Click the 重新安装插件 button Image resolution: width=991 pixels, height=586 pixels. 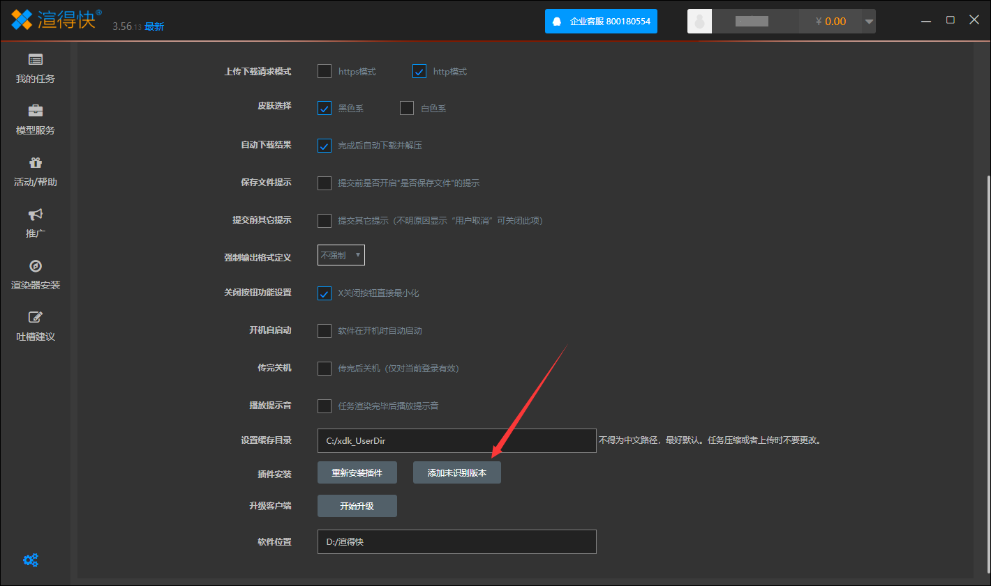click(x=357, y=472)
